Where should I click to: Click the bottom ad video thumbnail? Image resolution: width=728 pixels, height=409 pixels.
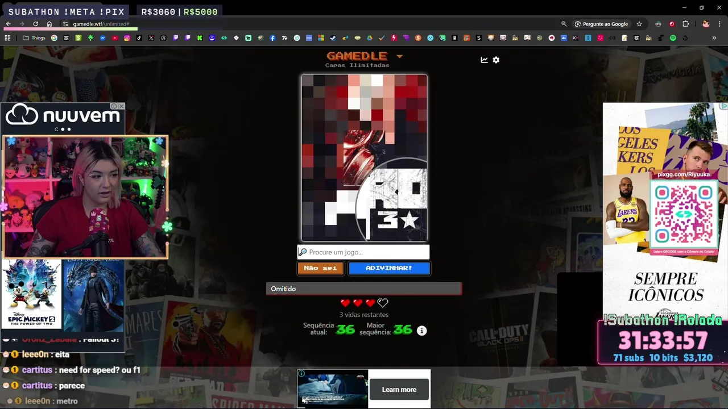[x=333, y=389]
